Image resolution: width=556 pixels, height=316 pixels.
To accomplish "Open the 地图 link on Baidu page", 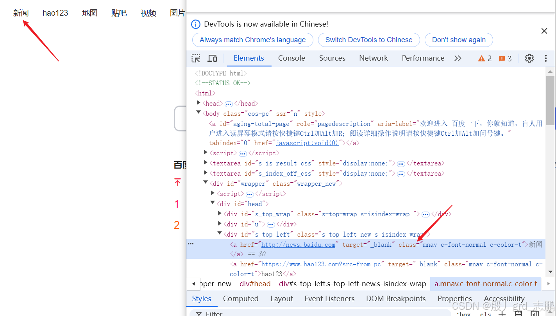I will (x=89, y=13).
